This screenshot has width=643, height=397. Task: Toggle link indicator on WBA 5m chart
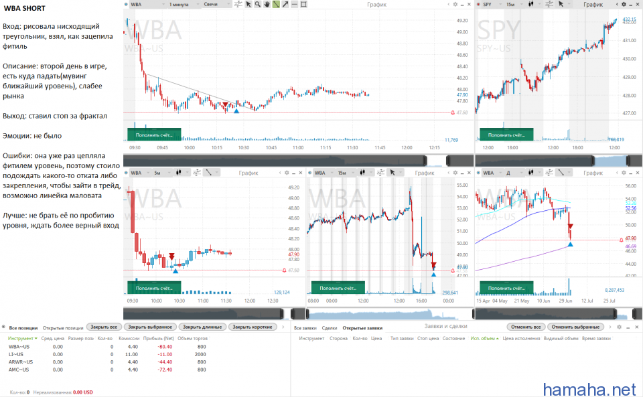126,173
